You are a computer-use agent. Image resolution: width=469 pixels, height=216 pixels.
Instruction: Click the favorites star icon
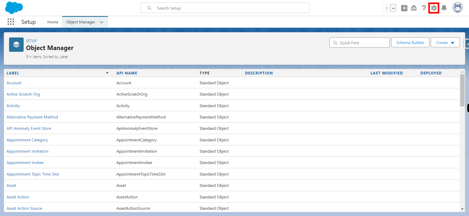(387, 8)
